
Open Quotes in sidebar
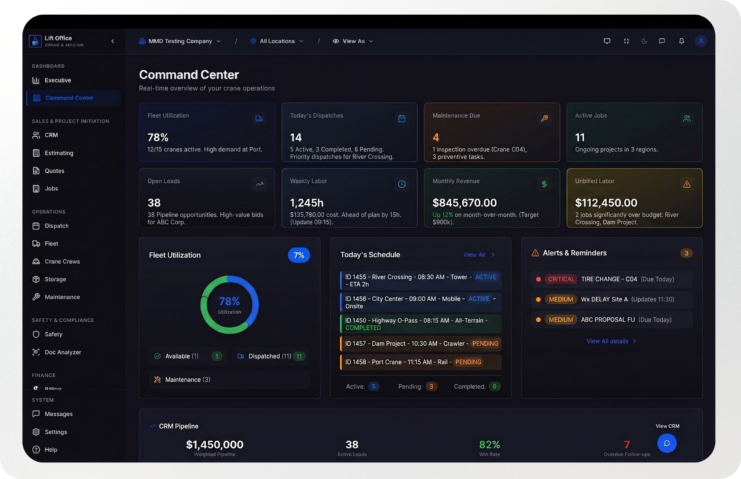tap(73, 171)
